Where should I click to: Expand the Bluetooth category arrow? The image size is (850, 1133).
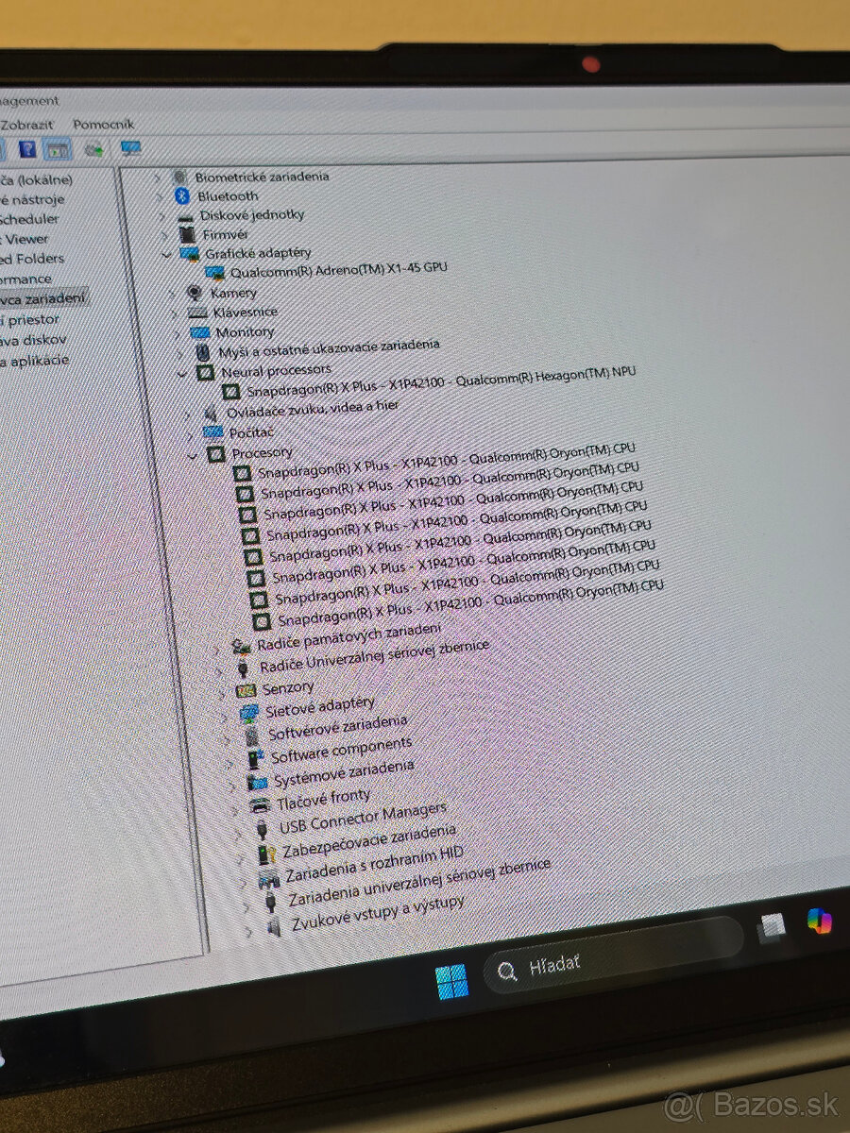coord(159,196)
